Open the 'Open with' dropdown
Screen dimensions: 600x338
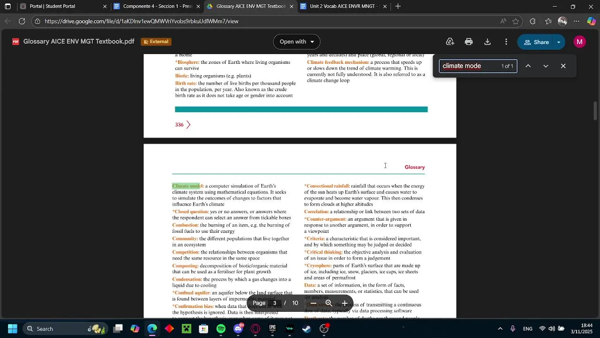point(297,42)
